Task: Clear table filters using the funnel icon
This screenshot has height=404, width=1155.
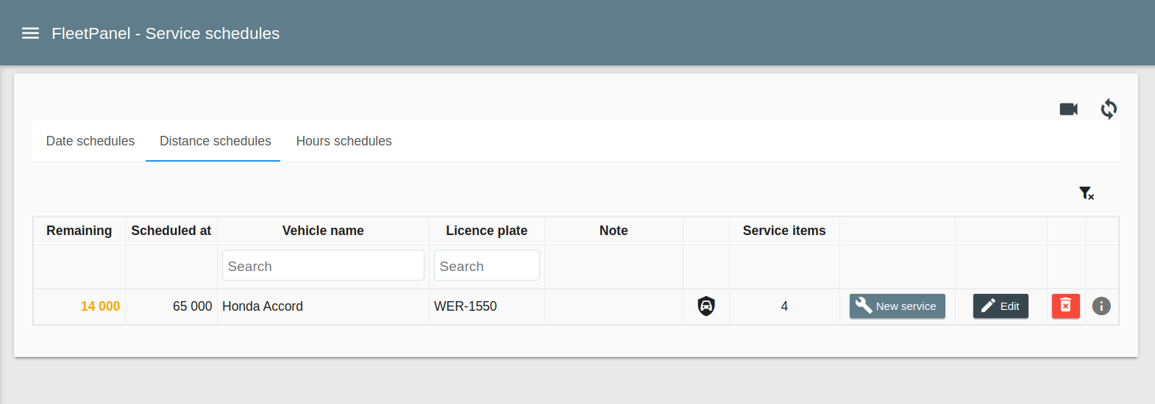Action: (x=1086, y=193)
